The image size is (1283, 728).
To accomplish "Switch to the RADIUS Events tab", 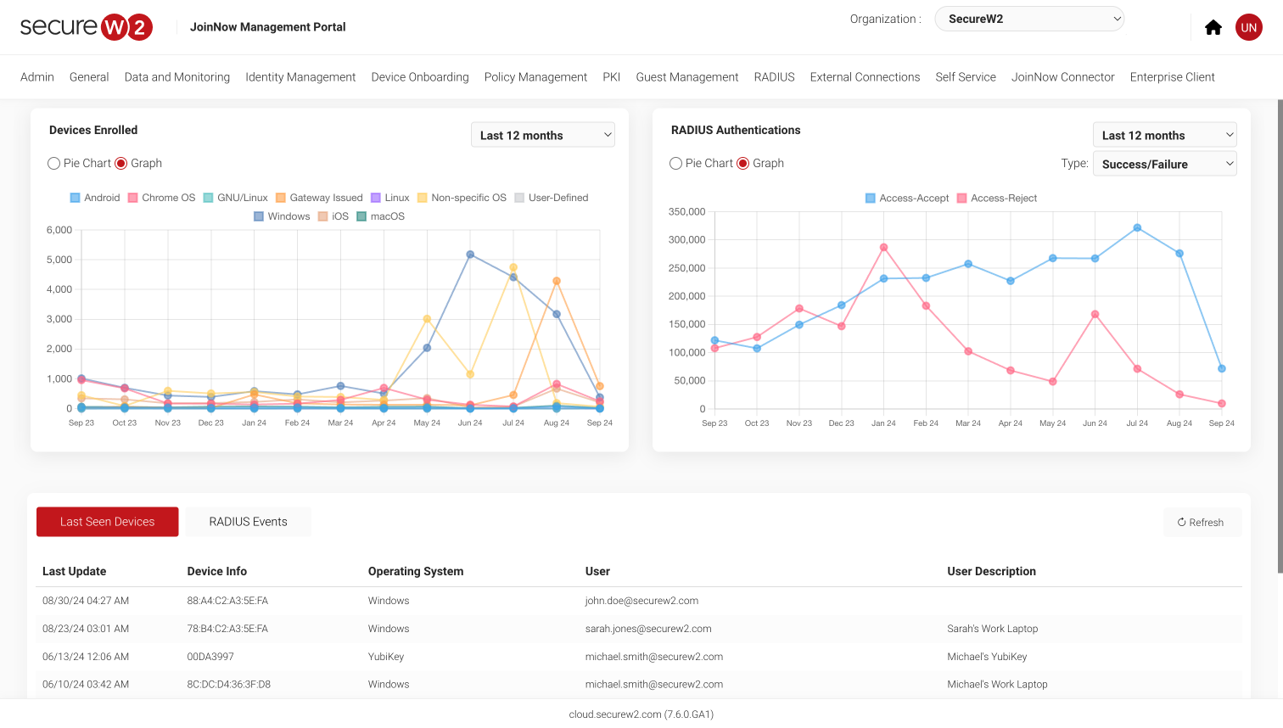I will click(248, 521).
